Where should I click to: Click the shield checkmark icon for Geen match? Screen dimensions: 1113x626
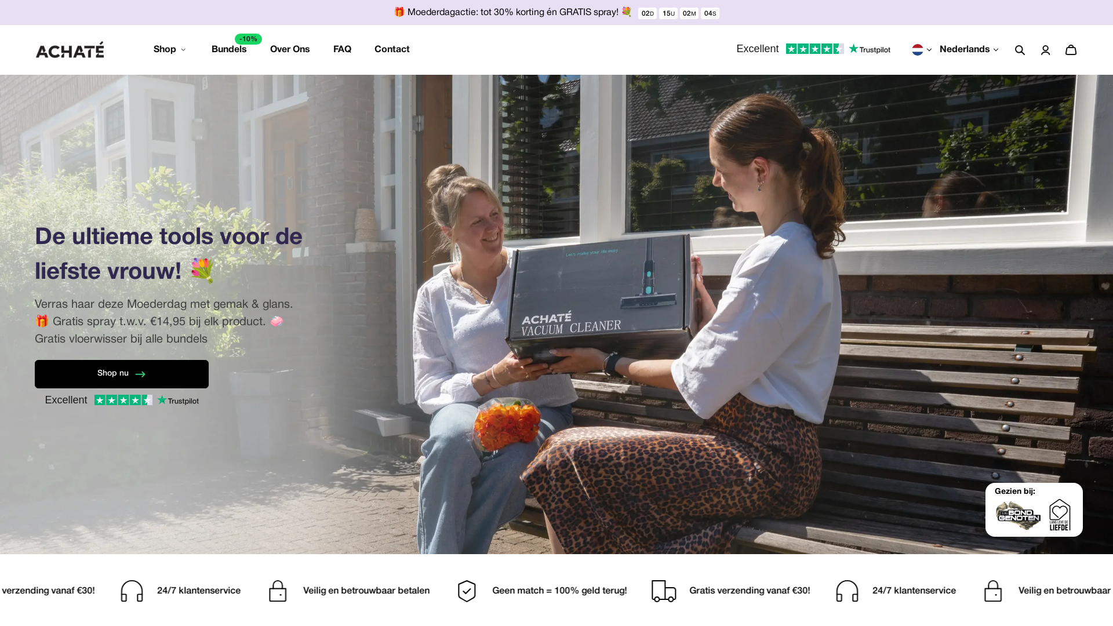point(467,591)
